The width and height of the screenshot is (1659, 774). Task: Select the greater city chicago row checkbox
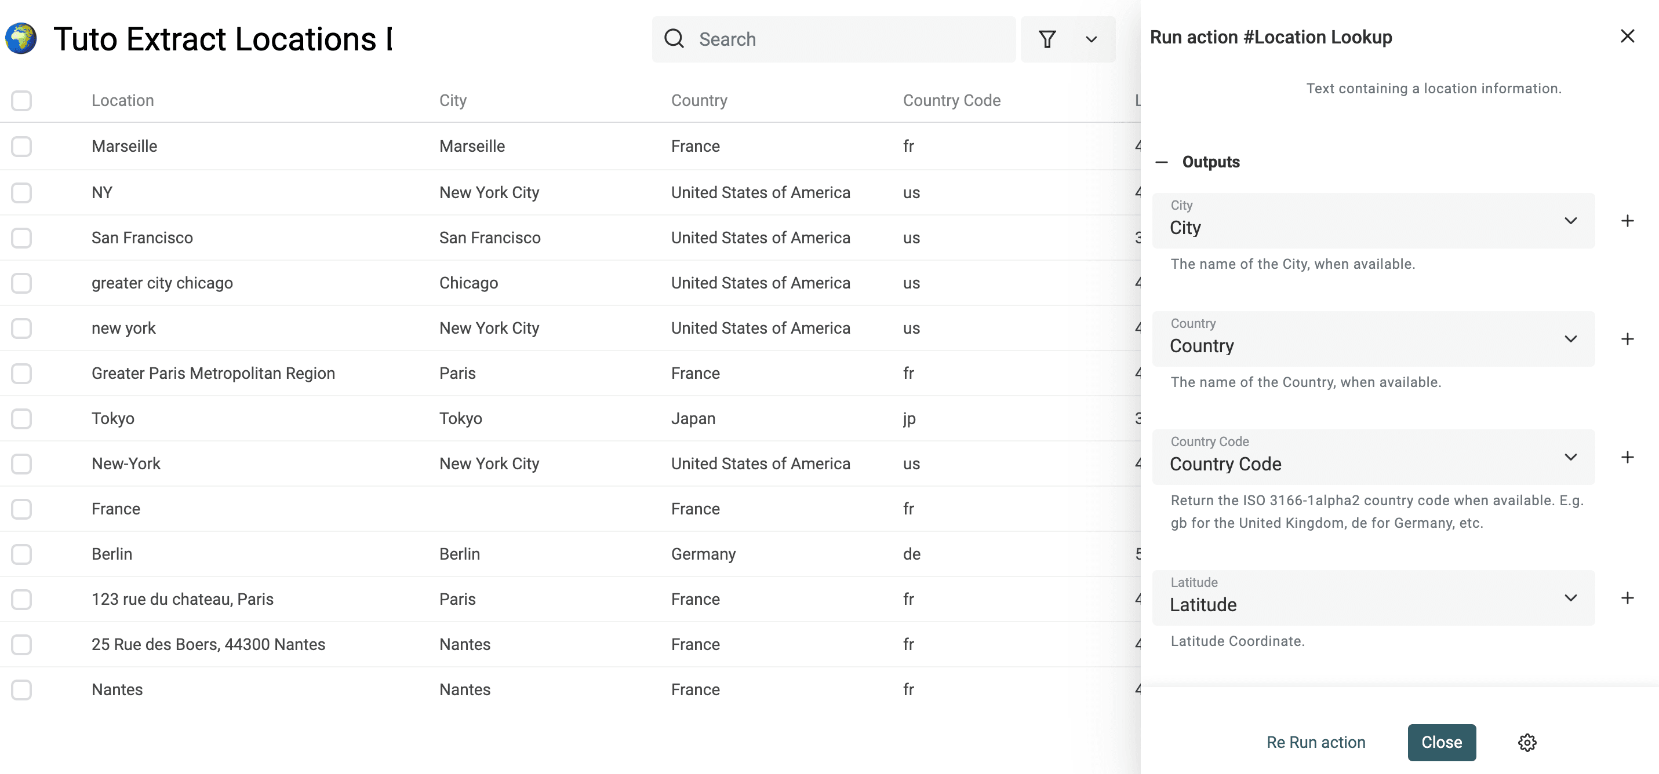pos(21,283)
